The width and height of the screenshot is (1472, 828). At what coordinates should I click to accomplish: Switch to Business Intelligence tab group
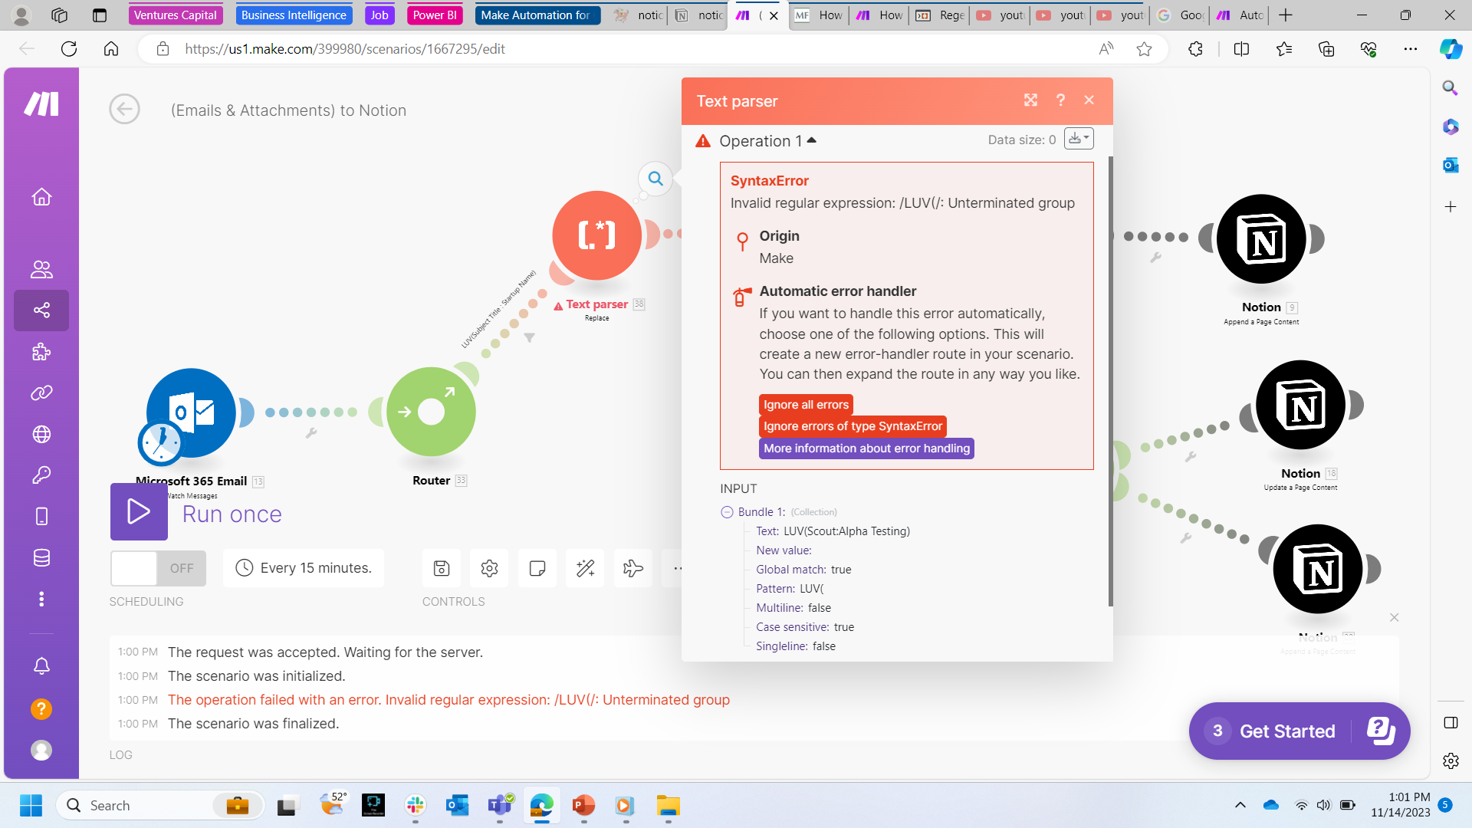pyautogui.click(x=294, y=15)
